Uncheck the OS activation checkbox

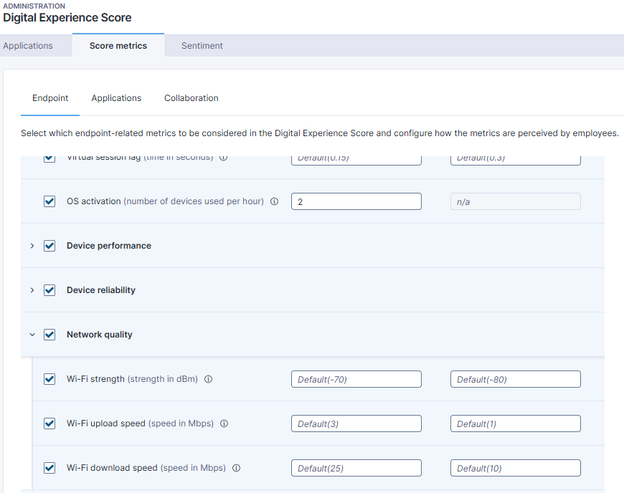click(49, 201)
